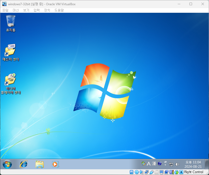Launch Internet Explorer from the taskbar
Image resolution: width=209 pixels, height=175 pixels.
tap(24, 164)
